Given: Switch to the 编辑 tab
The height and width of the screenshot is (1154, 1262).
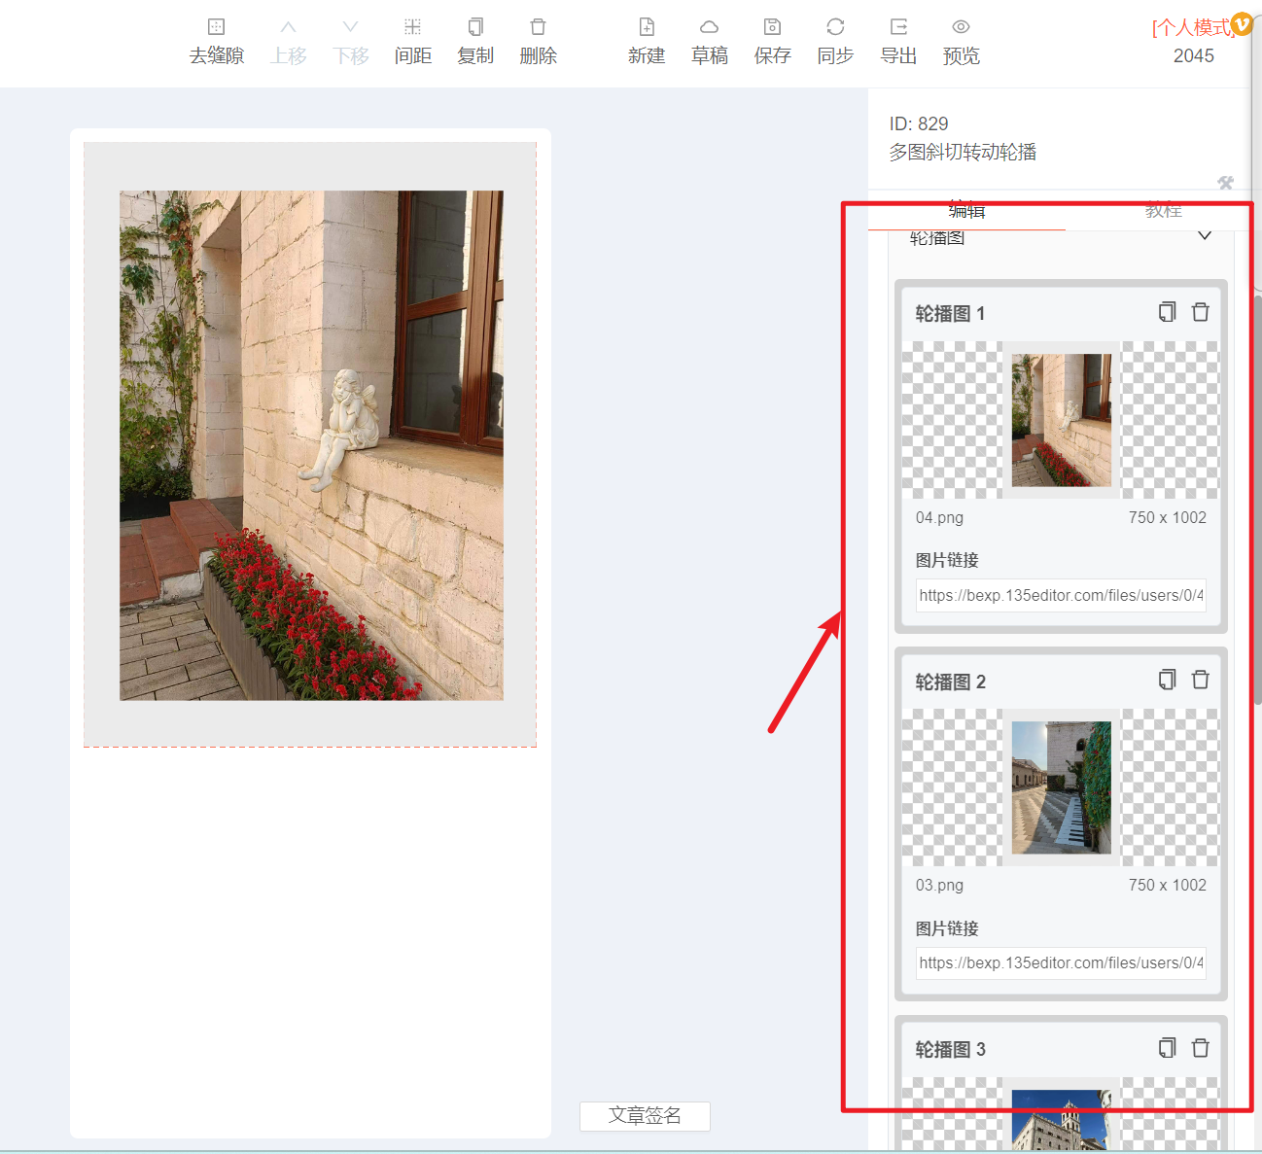Looking at the screenshot, I should (966, 211).
